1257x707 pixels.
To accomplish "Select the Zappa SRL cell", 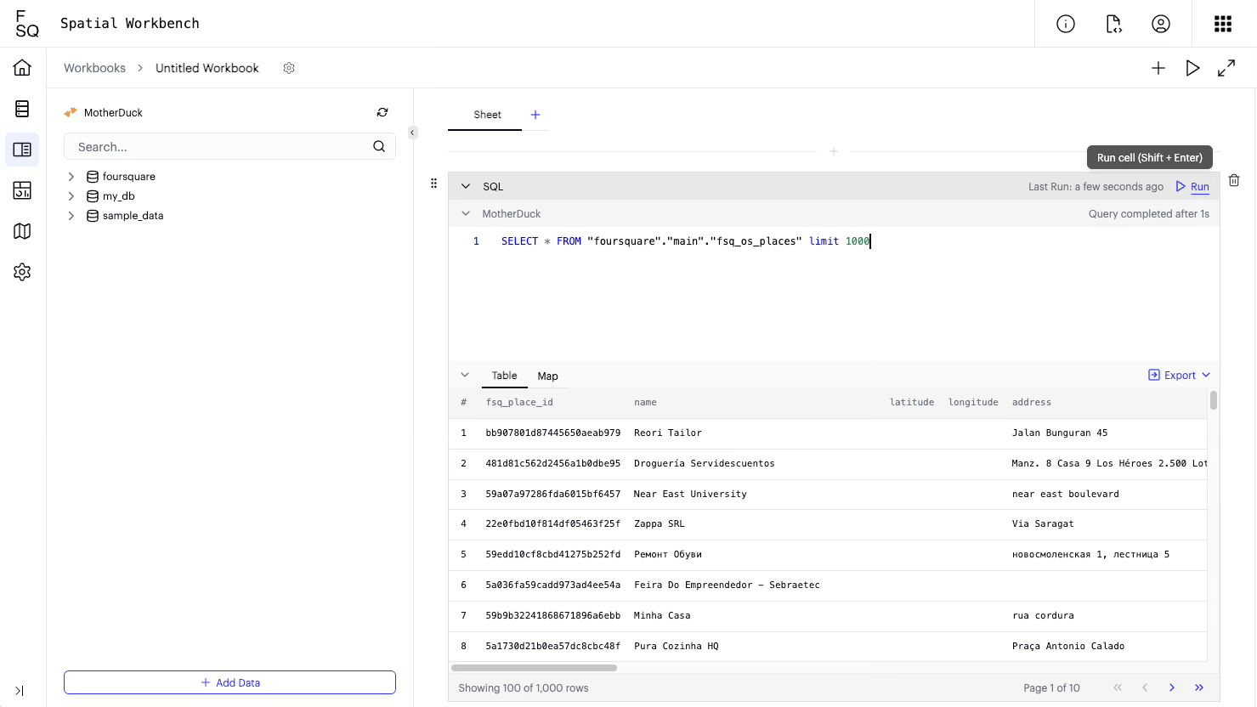I will click(x=659, y=523).
